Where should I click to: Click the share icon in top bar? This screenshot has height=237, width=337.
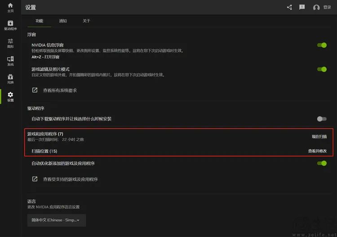(289, 7)
